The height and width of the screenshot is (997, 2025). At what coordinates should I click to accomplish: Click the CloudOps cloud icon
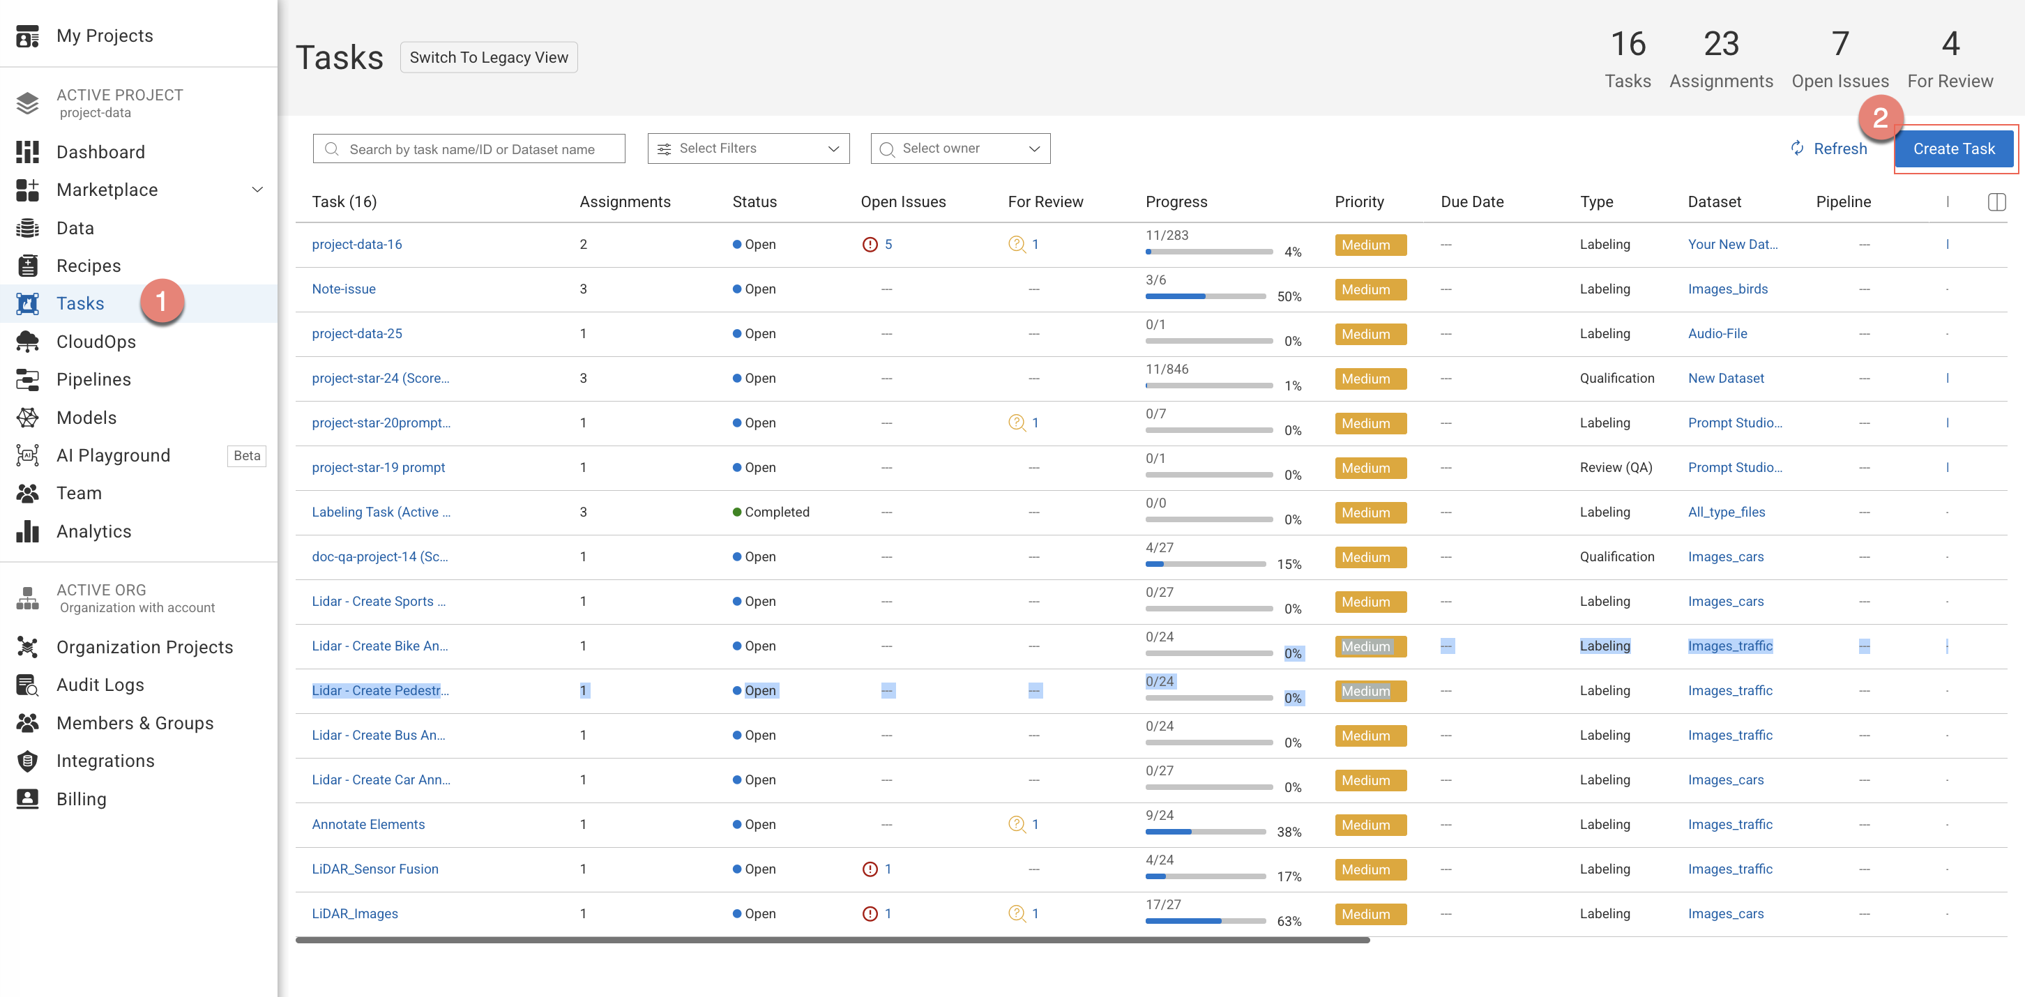pyautogui.click(x=27, y=341)
